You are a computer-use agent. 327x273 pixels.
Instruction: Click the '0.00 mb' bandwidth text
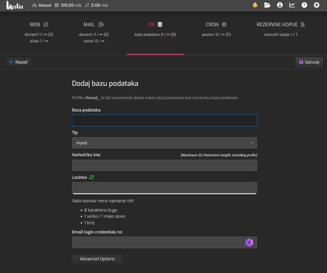pos(99,5)
